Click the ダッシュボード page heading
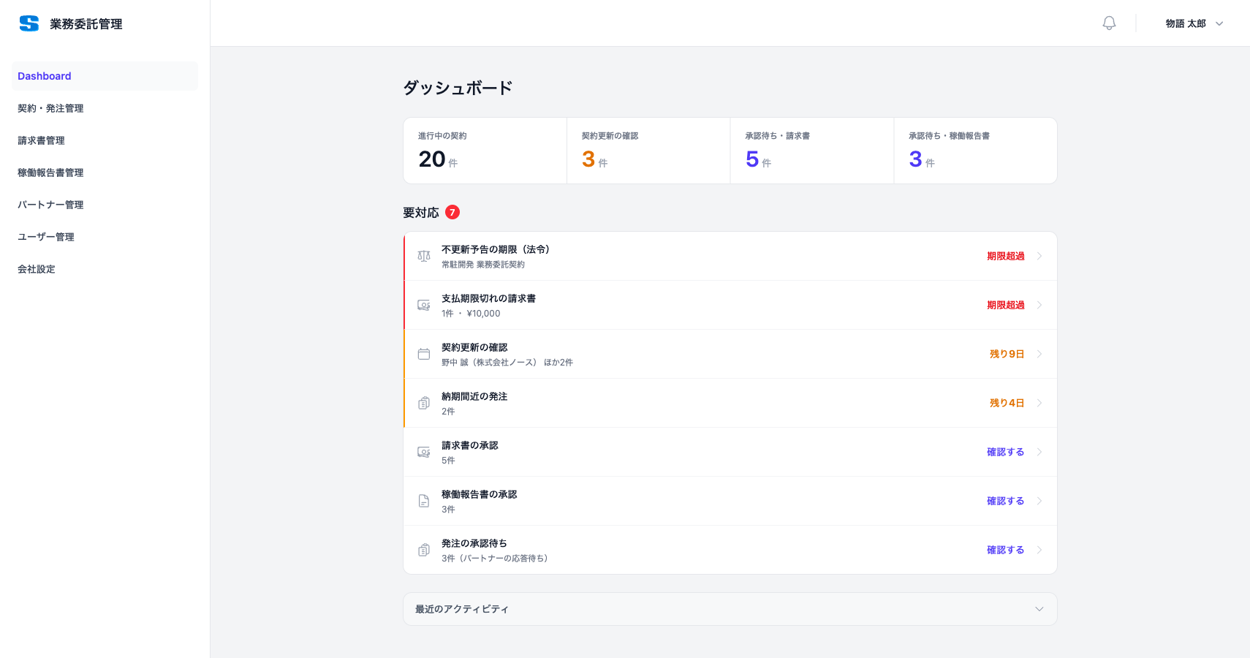 tap(458, 88)
